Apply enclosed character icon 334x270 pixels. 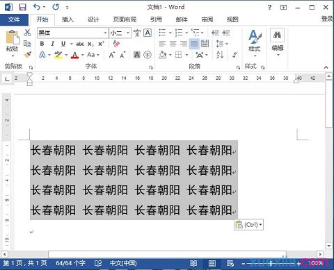tap(148, 55)
